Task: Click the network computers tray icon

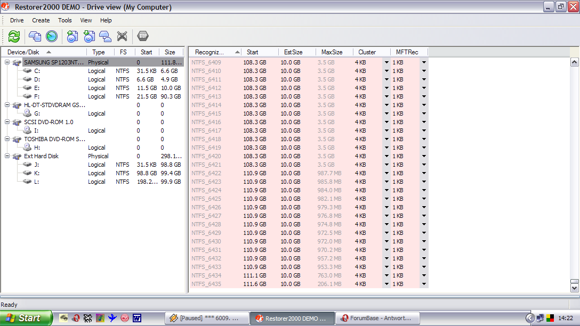Action: (x=540, y=318)
